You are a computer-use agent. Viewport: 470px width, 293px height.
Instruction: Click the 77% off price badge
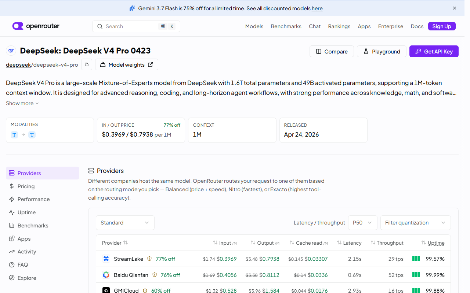click(x=172, y=125)
